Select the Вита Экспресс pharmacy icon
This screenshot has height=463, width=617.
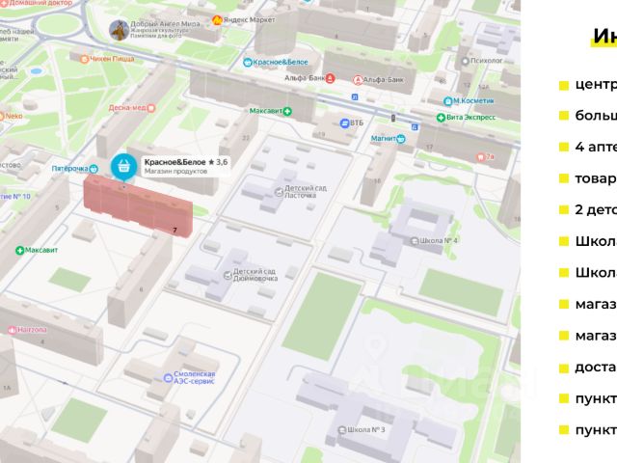[x=442, y=118]
